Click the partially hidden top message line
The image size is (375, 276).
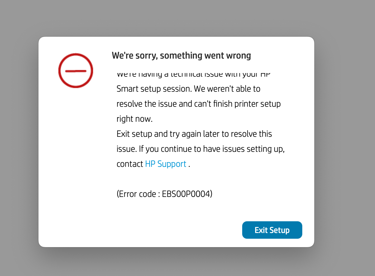tap(194, 75)
